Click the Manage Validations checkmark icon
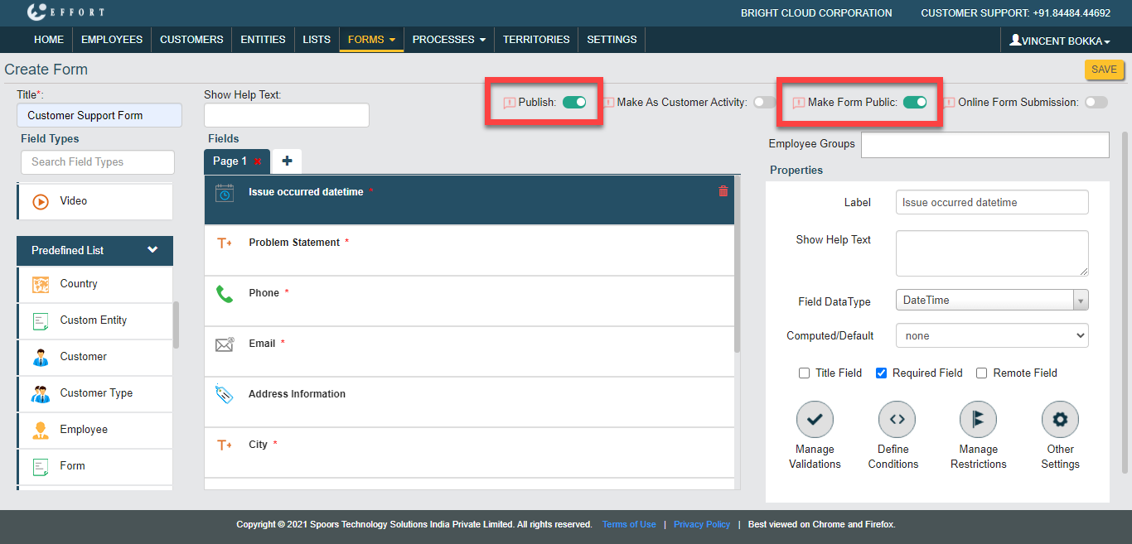 [x=814, y=420]
